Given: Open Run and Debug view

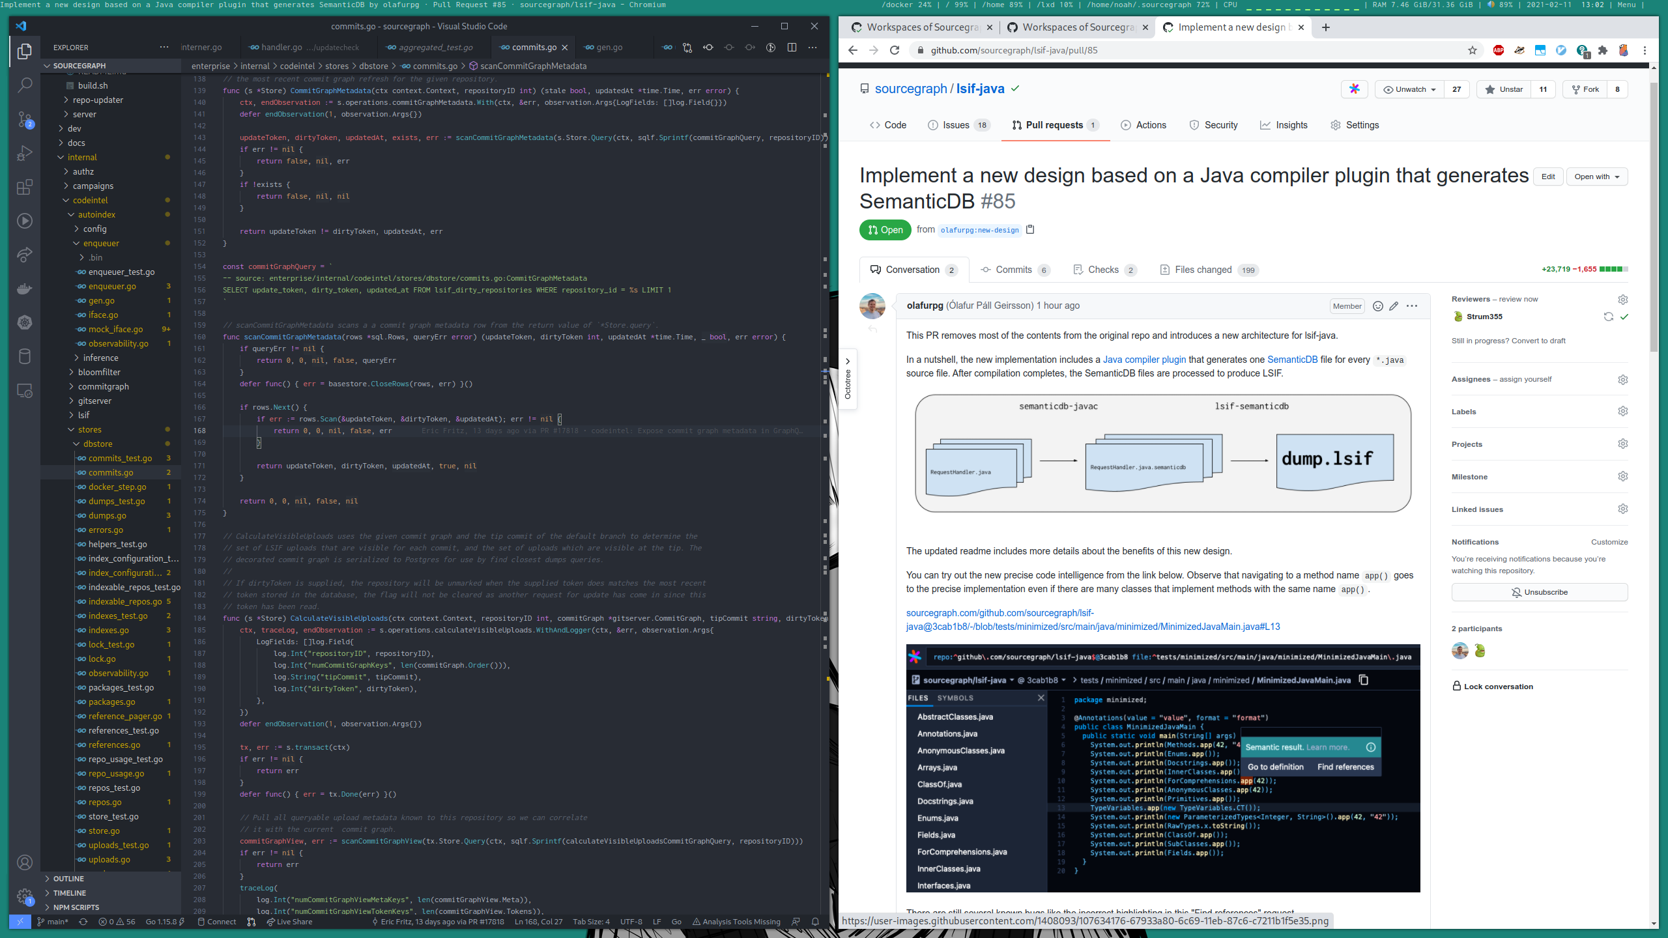Looking at the screenshot, I should click(25, 153).
